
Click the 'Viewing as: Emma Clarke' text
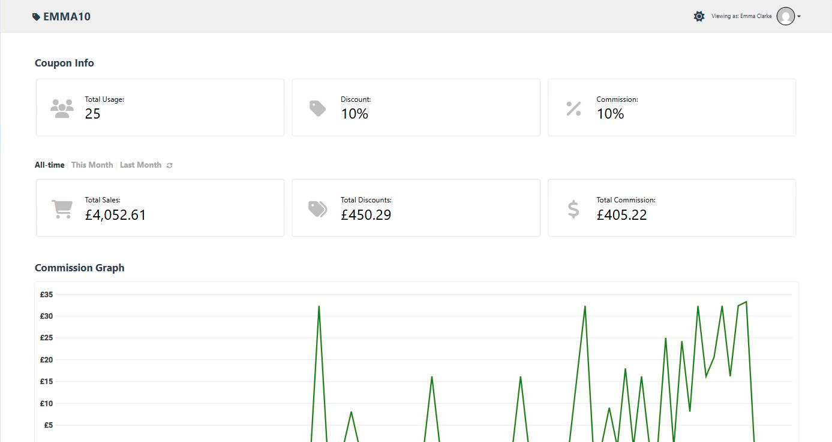click(x=741, y=16)
